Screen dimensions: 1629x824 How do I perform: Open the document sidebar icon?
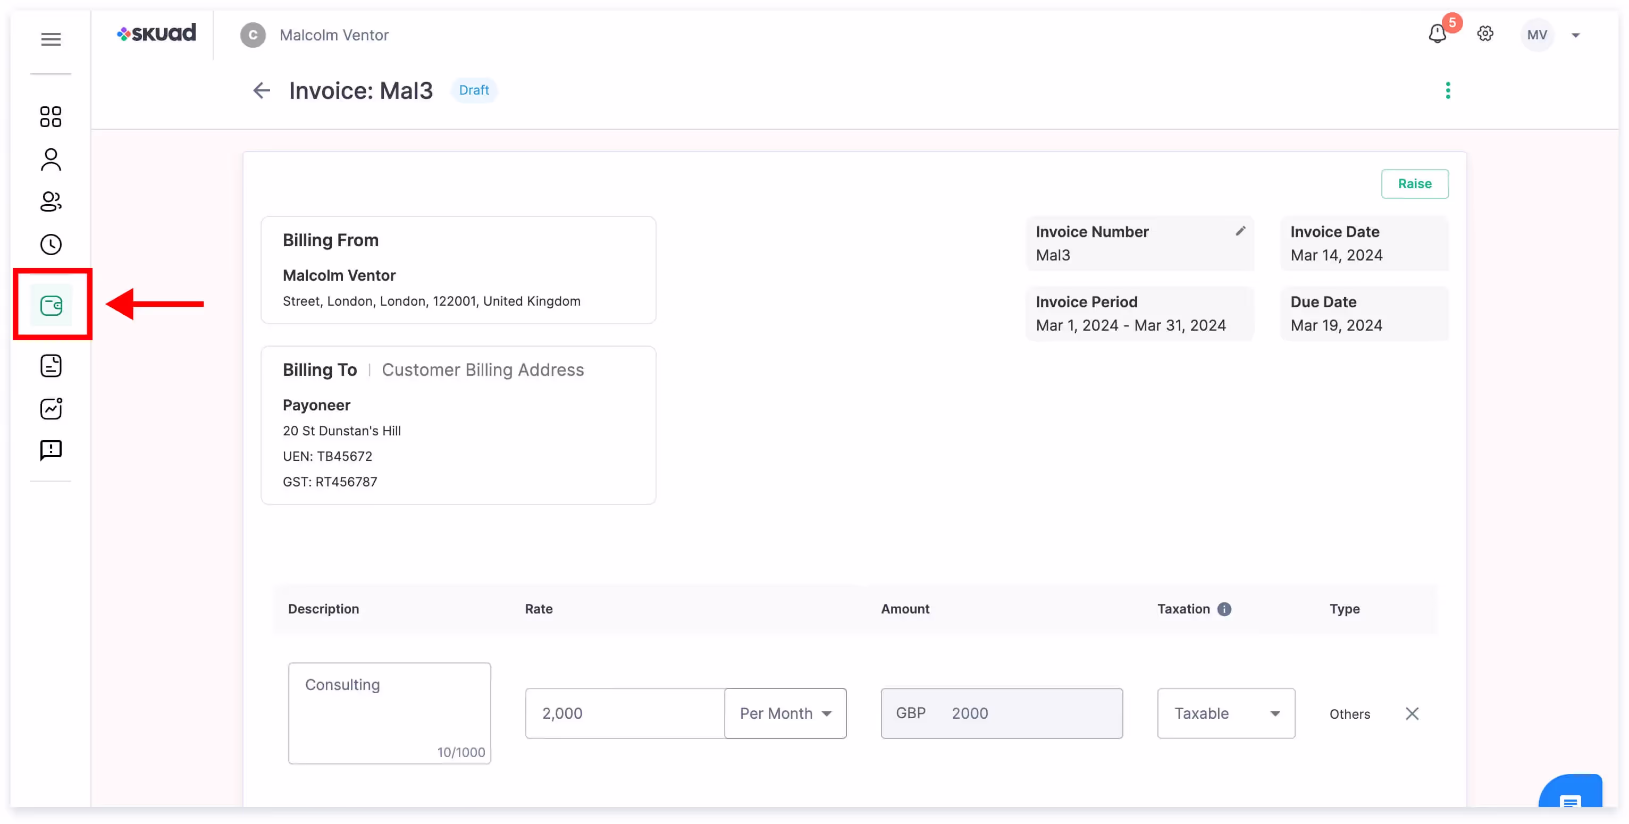(x=51, y=366)
